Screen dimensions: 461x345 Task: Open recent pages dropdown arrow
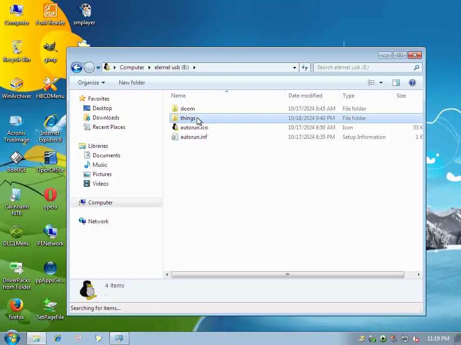[x=98, y=67]
